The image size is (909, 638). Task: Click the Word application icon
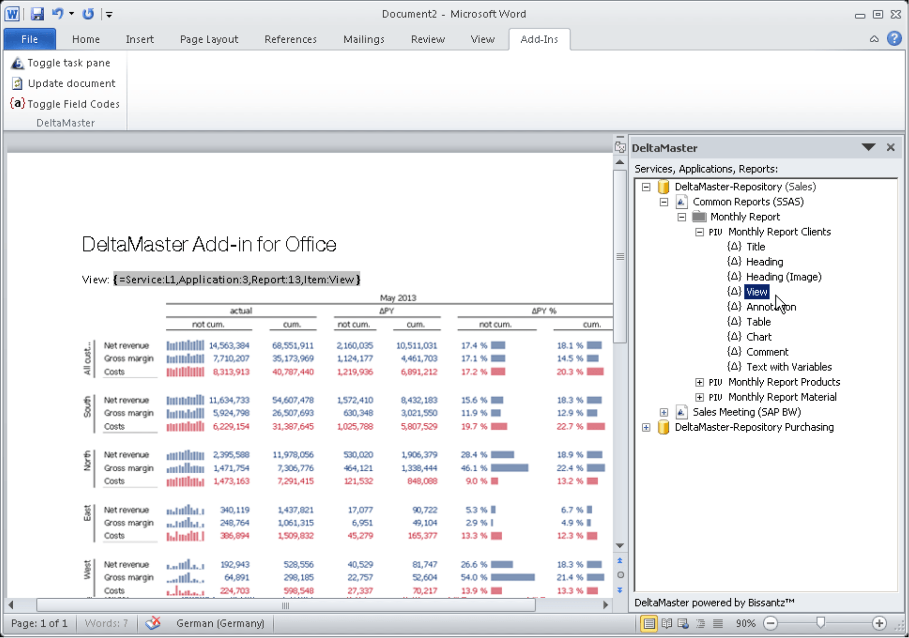point(12,14)
